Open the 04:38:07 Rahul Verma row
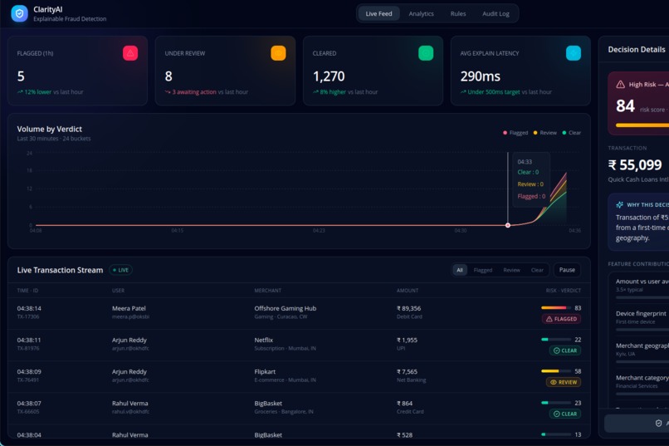 299,408
